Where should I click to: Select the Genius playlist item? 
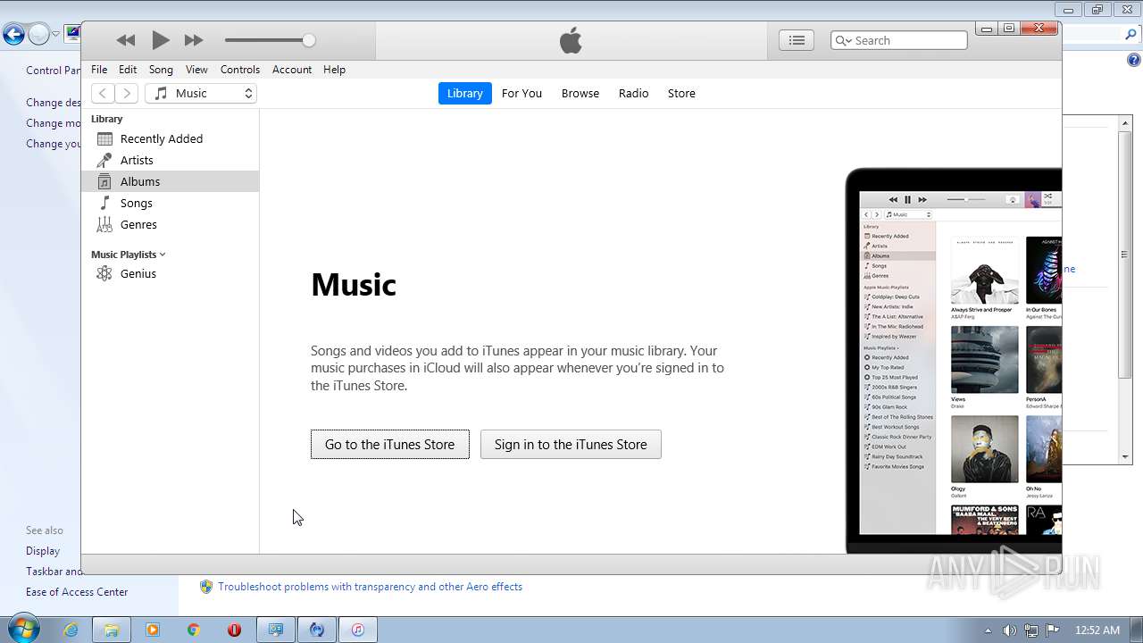tap(170, 273)
